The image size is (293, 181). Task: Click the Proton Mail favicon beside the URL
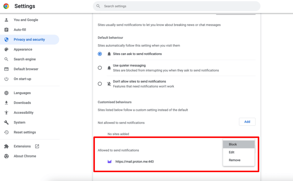pyautogui.click(x=110, y=161)
